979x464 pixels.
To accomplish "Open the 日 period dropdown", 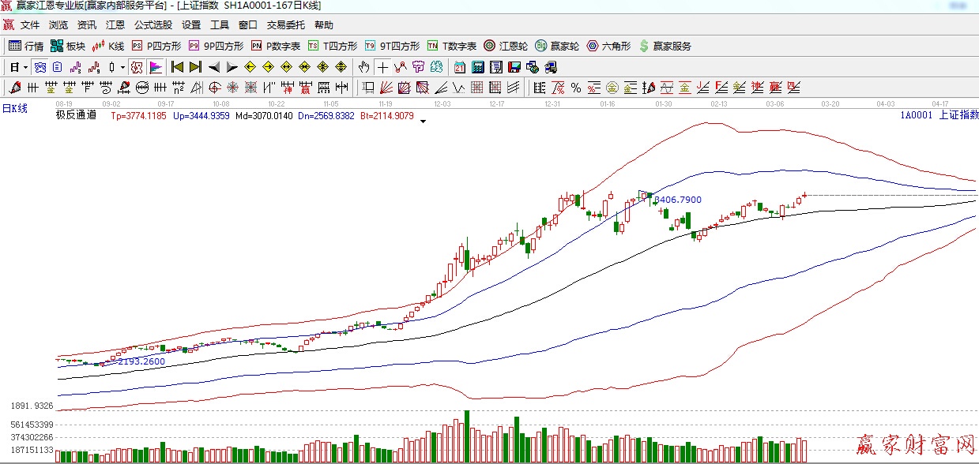I will 19,67.
